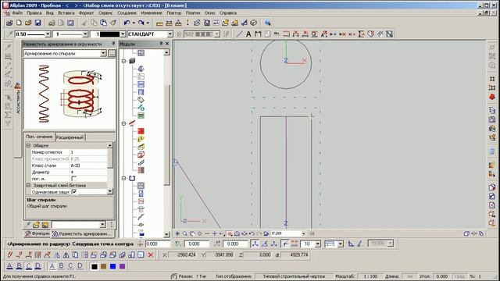Open the СТАНДАРТ layer dropdown
The width and height of the screenshot is (500, 281).
170,34
